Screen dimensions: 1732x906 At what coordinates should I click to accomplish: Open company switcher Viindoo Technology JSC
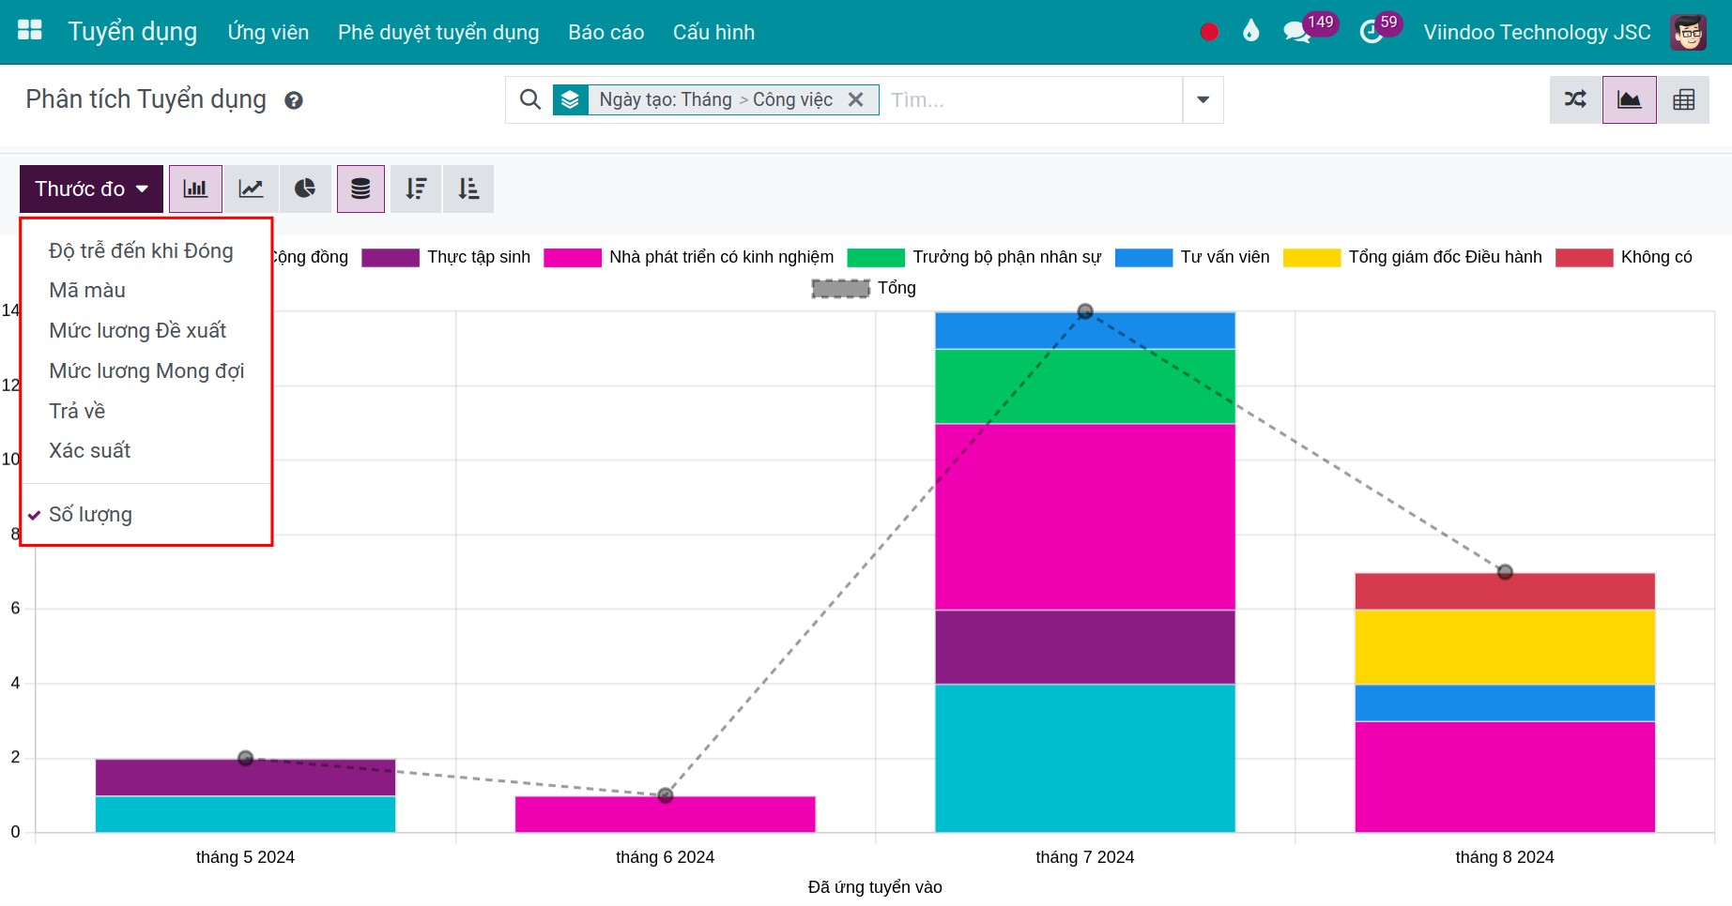1537,32
